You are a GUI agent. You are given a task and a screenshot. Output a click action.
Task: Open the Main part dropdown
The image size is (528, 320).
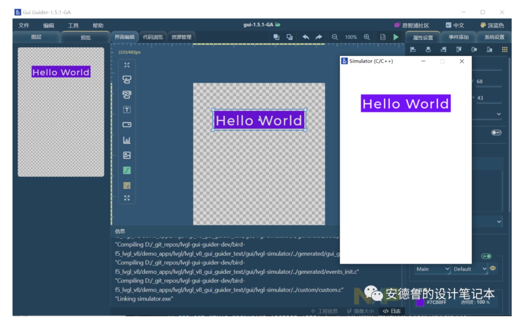pos(432,269)
